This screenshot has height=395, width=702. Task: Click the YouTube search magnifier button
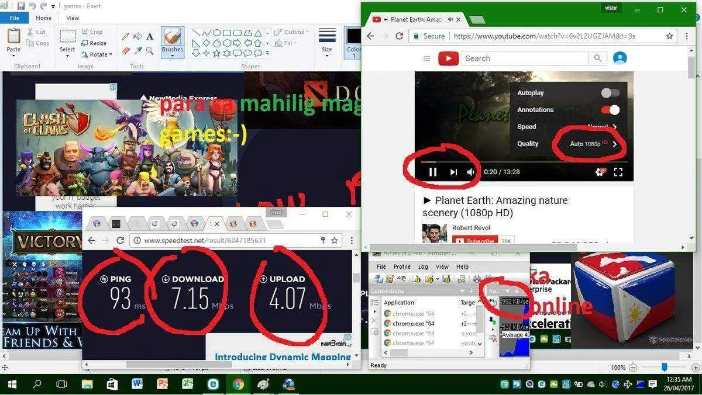tap(597, 58)
